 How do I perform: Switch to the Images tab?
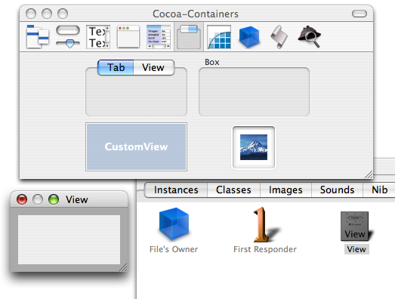click(x=285, y=190)
